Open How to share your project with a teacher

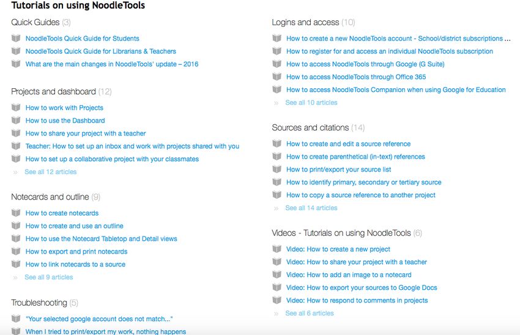coord(86,133)
